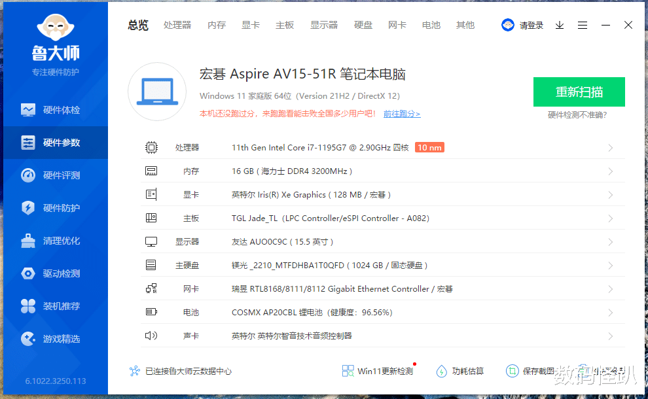Click the cloud data center icon
Viewport: 648px width, 399px height.
point(135,371)
